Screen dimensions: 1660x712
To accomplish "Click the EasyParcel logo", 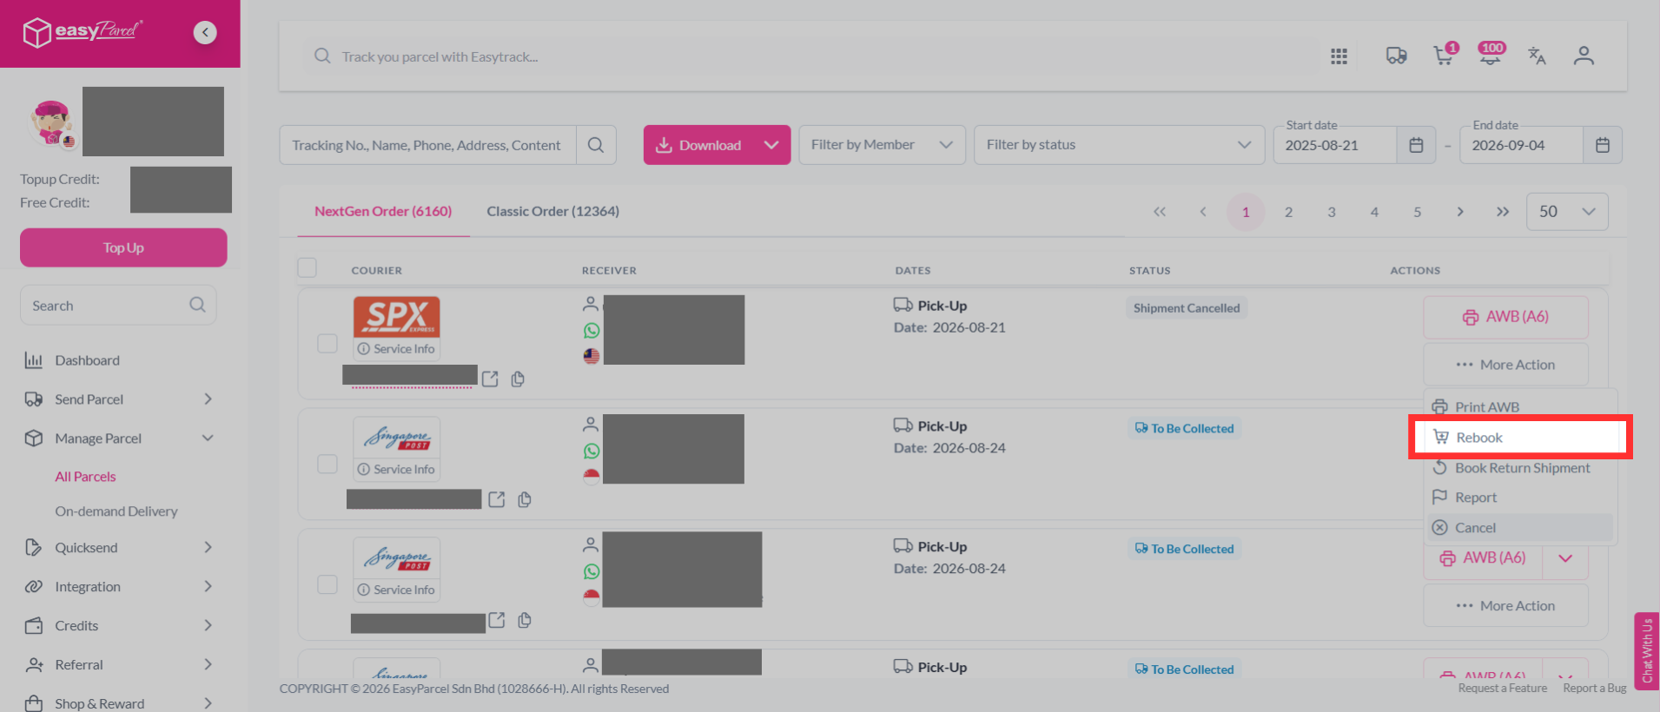I will point(83,32).
